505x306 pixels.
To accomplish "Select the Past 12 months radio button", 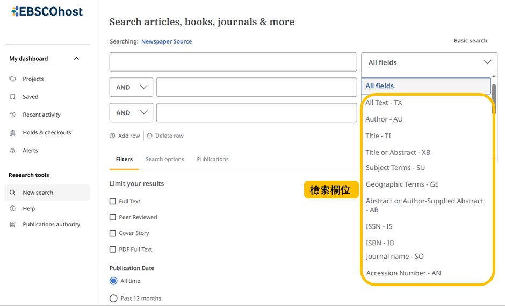I will 113,298.
